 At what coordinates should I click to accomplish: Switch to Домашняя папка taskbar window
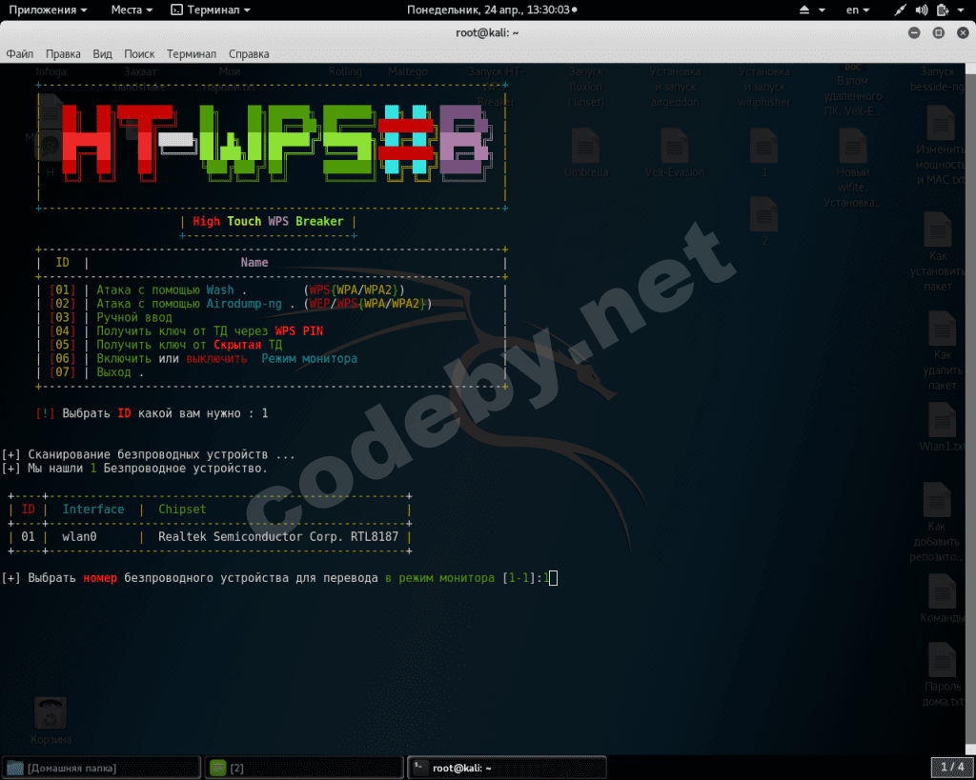[101, 768]
